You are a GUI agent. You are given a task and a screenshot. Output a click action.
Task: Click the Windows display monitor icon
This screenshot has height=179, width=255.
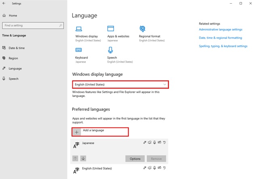pyautogui.click(x=79, y=29)
